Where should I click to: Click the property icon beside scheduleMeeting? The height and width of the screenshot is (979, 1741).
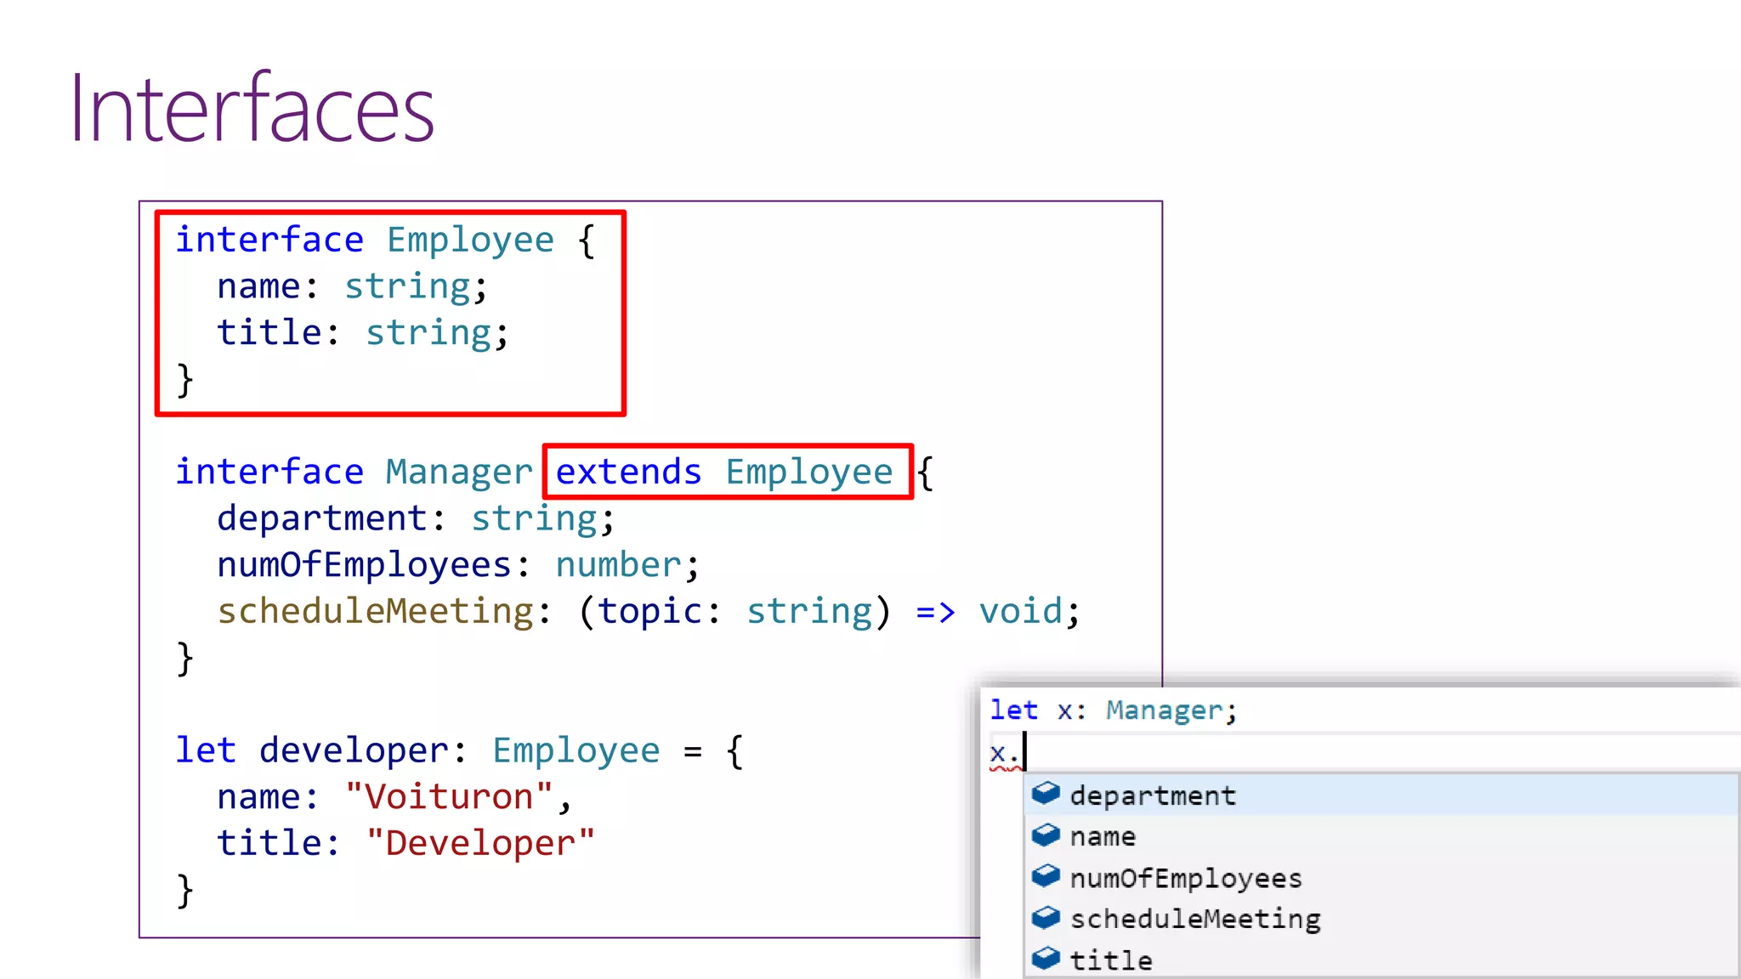[1046, 918]
